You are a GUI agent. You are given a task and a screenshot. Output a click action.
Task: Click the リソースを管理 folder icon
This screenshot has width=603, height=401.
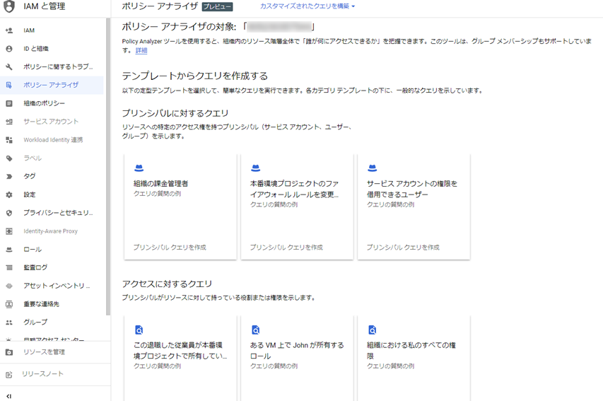(x=9, y=352)
